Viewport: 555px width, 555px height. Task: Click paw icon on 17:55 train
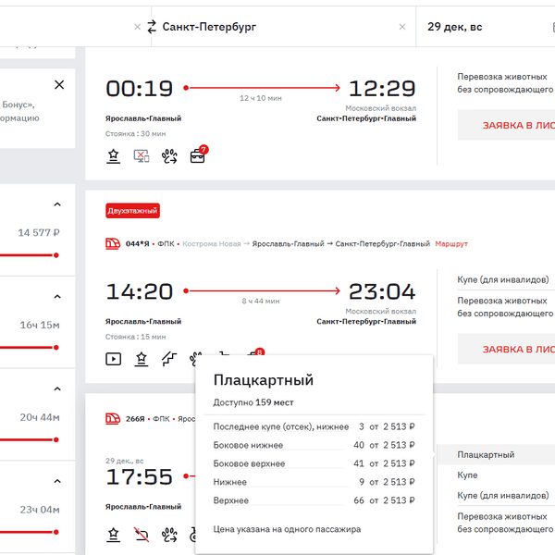coord(169,535)
